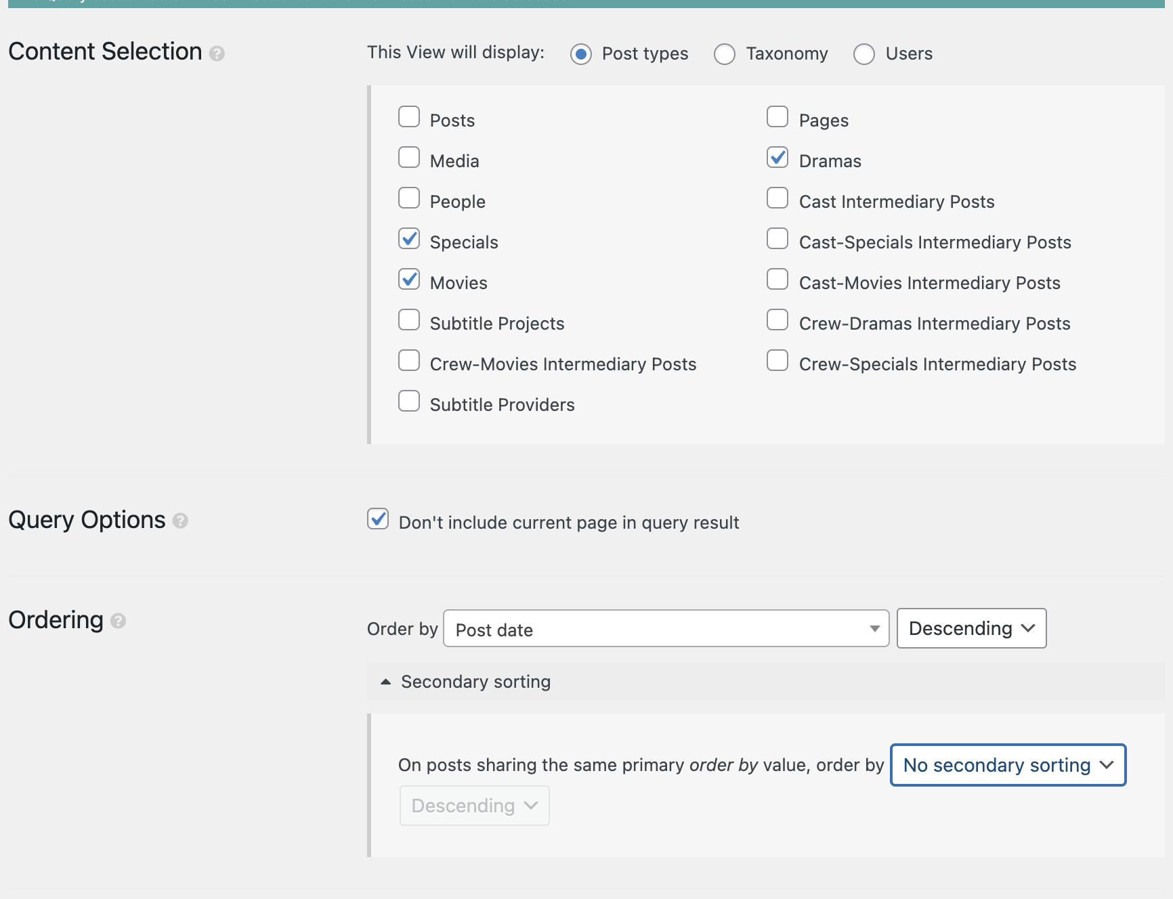The image size is (1173, 899).
Task: Open Order by Post date dropdown
Action: (666, 628)
